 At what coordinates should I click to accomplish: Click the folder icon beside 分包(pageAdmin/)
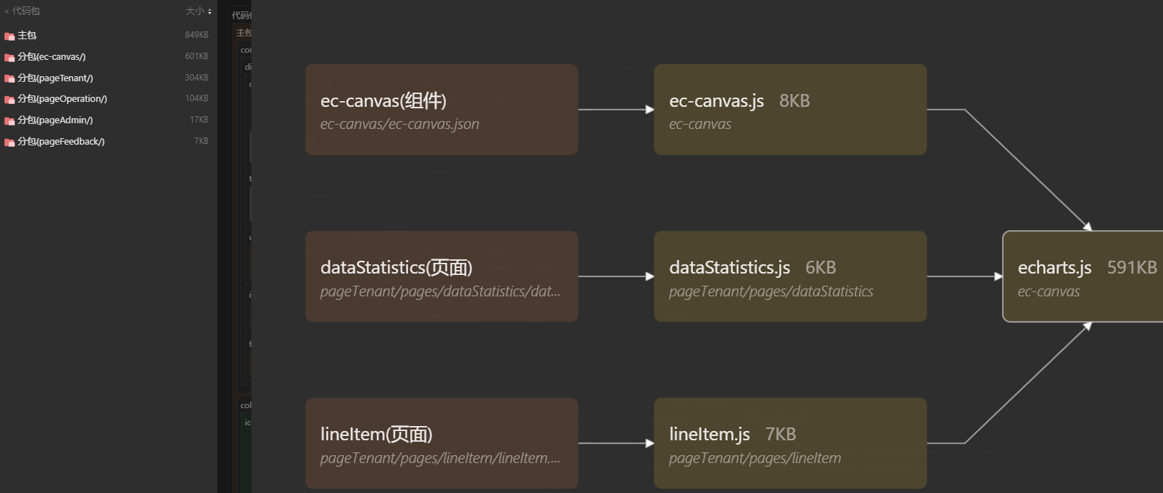click(x=10, y=120)
